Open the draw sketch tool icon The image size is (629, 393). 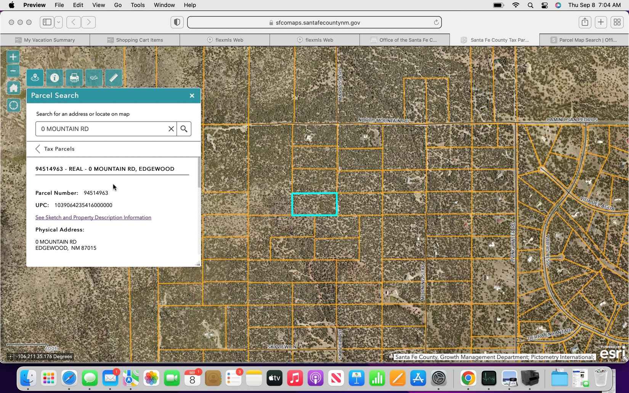pos(94,78)
